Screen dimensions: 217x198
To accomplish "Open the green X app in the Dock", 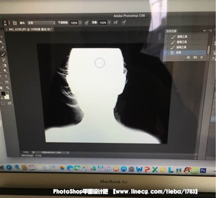I will click(155, 169).
